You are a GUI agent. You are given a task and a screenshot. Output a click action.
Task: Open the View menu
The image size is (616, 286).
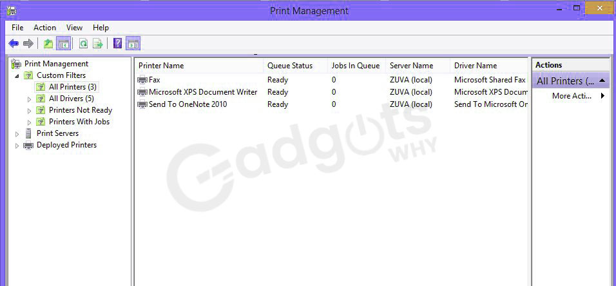[x=74, y=28]
